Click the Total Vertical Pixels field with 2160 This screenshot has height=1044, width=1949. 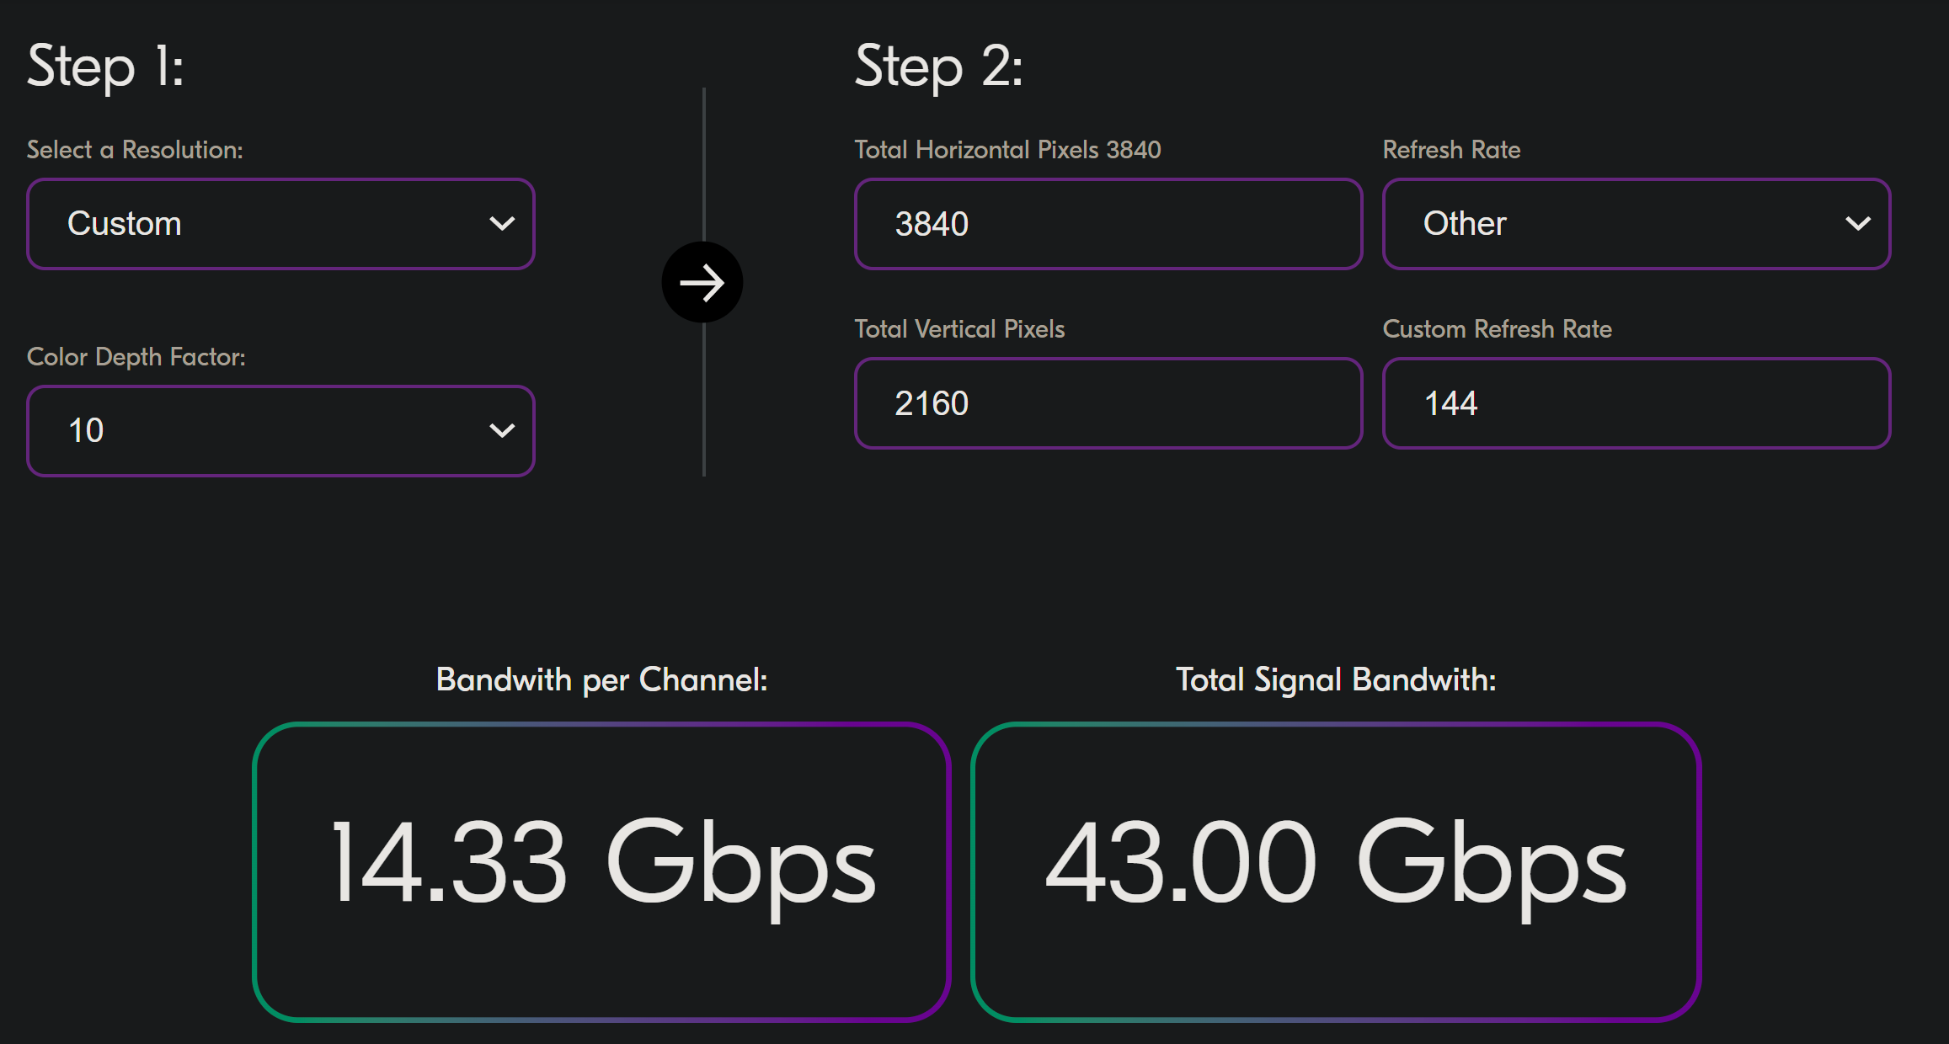[x=1108, y=403]
